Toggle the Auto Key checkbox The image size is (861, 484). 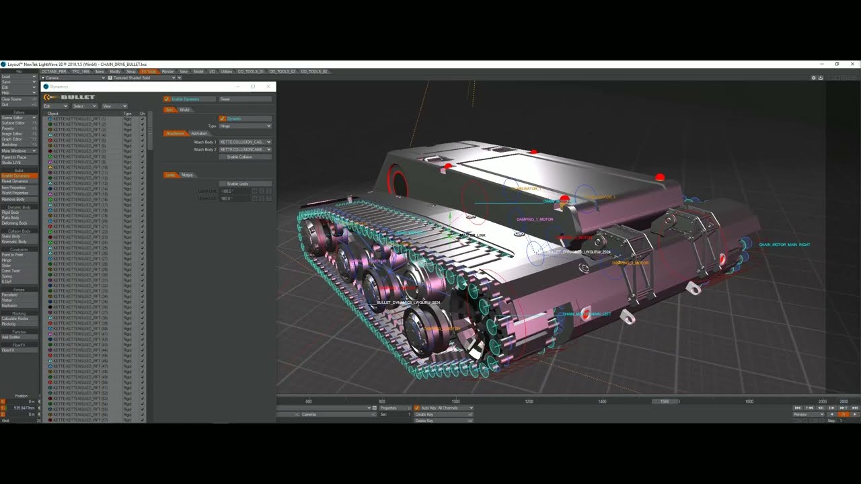(x=417, y=408)
